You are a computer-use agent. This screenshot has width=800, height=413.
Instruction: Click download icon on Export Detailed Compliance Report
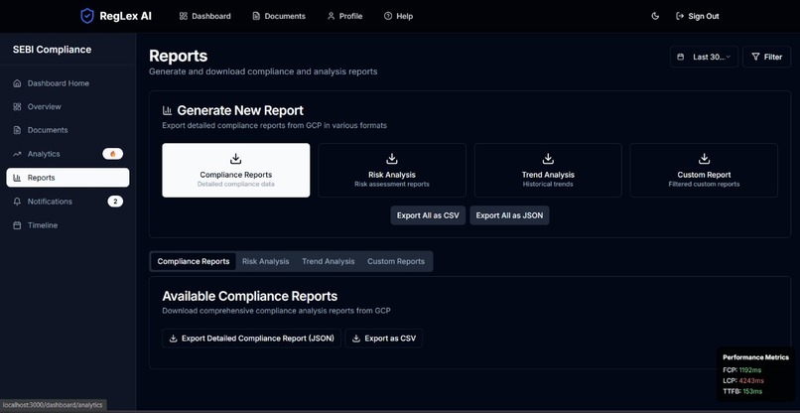173,338
